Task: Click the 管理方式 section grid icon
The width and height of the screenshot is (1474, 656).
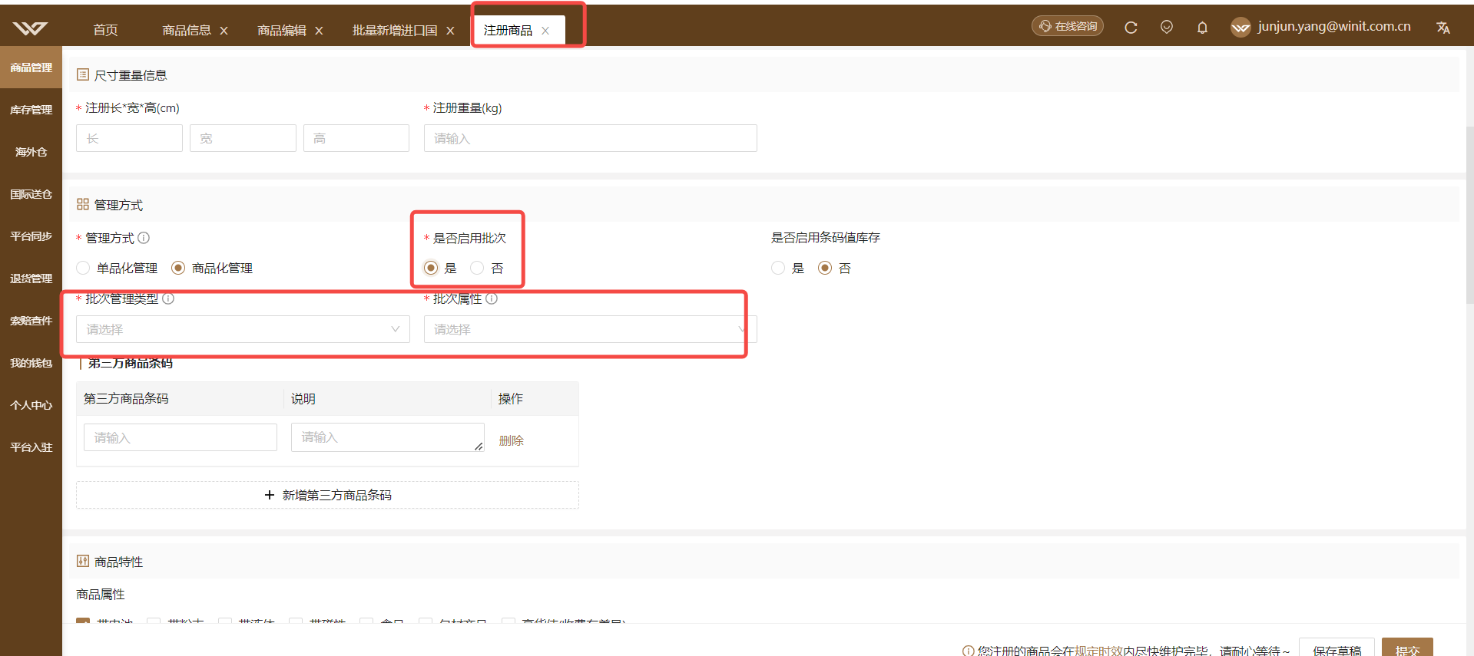Action: (x=83, y=204)
